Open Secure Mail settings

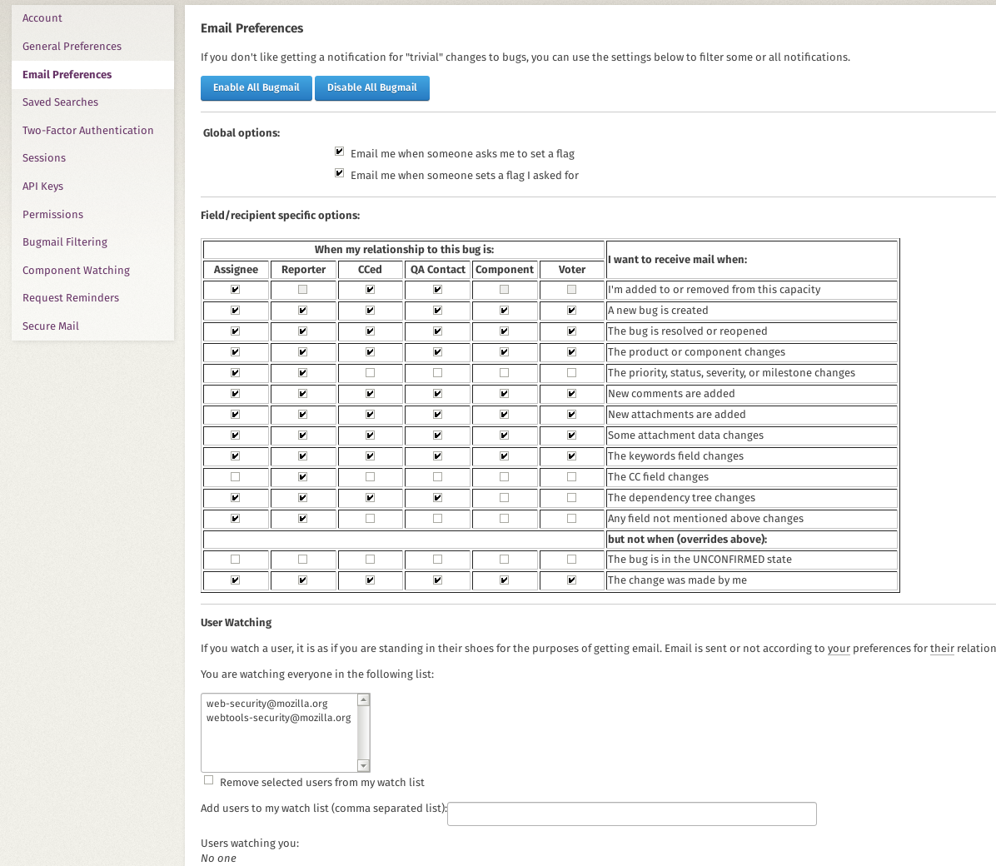click(51, 326)
